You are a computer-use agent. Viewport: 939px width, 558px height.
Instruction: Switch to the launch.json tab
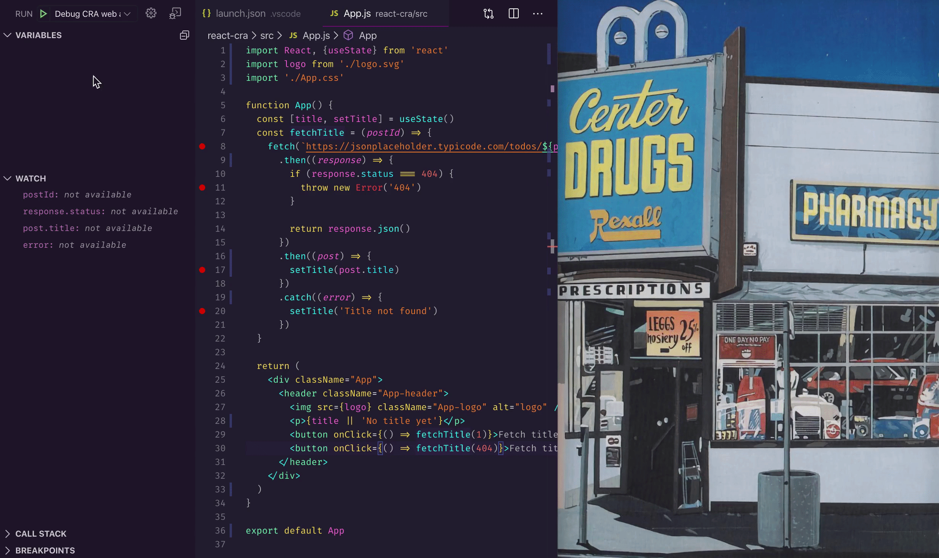click(x=240, y=14)
